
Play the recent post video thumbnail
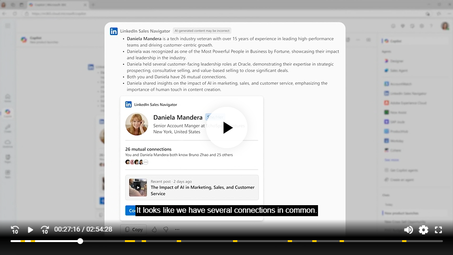(138, 187)
